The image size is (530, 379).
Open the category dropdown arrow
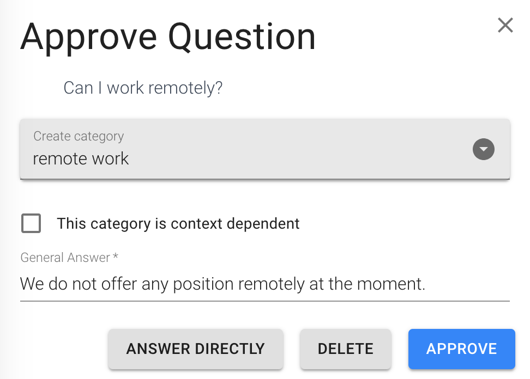[x=483, y=149]
